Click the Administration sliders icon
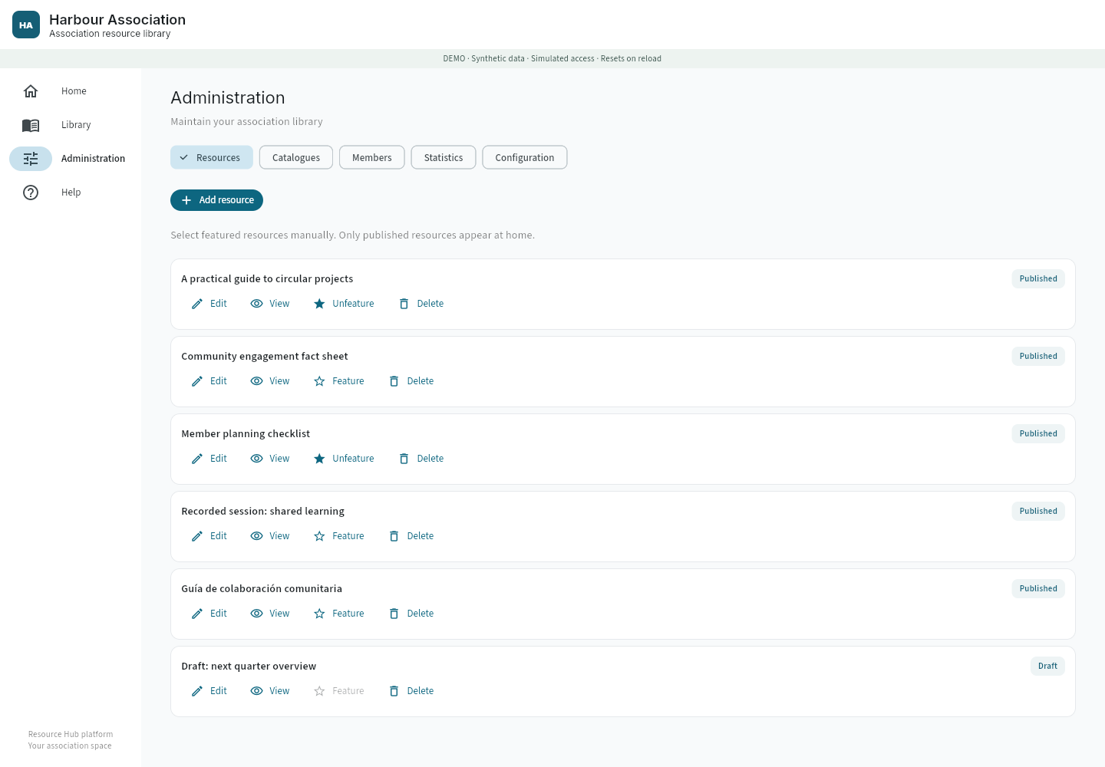The height and width of the screenshot is (767, 1105). click(31, 159)
